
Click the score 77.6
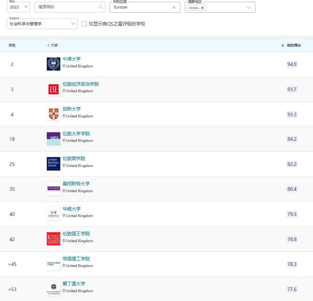coord(292,289)
